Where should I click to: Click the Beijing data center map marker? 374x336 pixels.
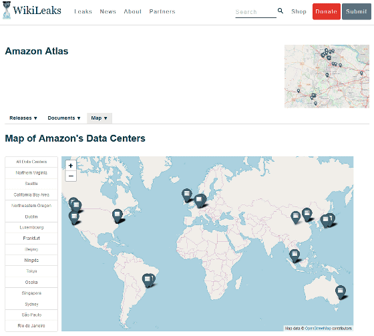click(307, 214)
